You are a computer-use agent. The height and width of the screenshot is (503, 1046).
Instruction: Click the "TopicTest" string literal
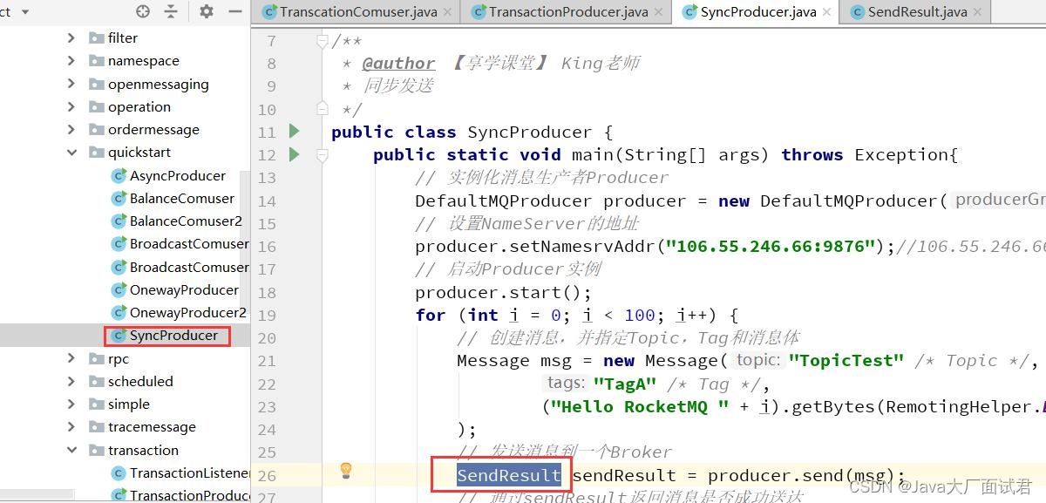point(846,360)
